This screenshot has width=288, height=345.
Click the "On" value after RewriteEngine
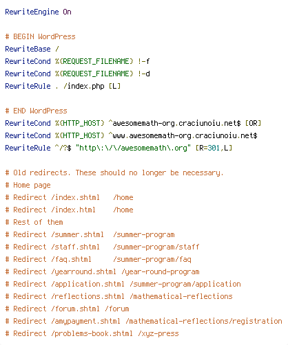pyautogui.click(x=67, y=12)
